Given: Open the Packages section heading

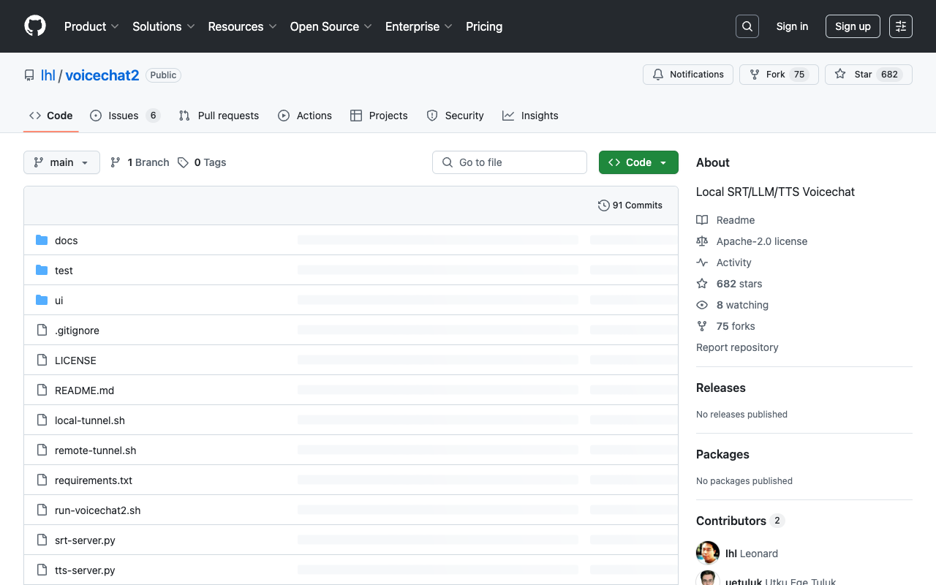Looking at the screenshot, I should (722, 454).
